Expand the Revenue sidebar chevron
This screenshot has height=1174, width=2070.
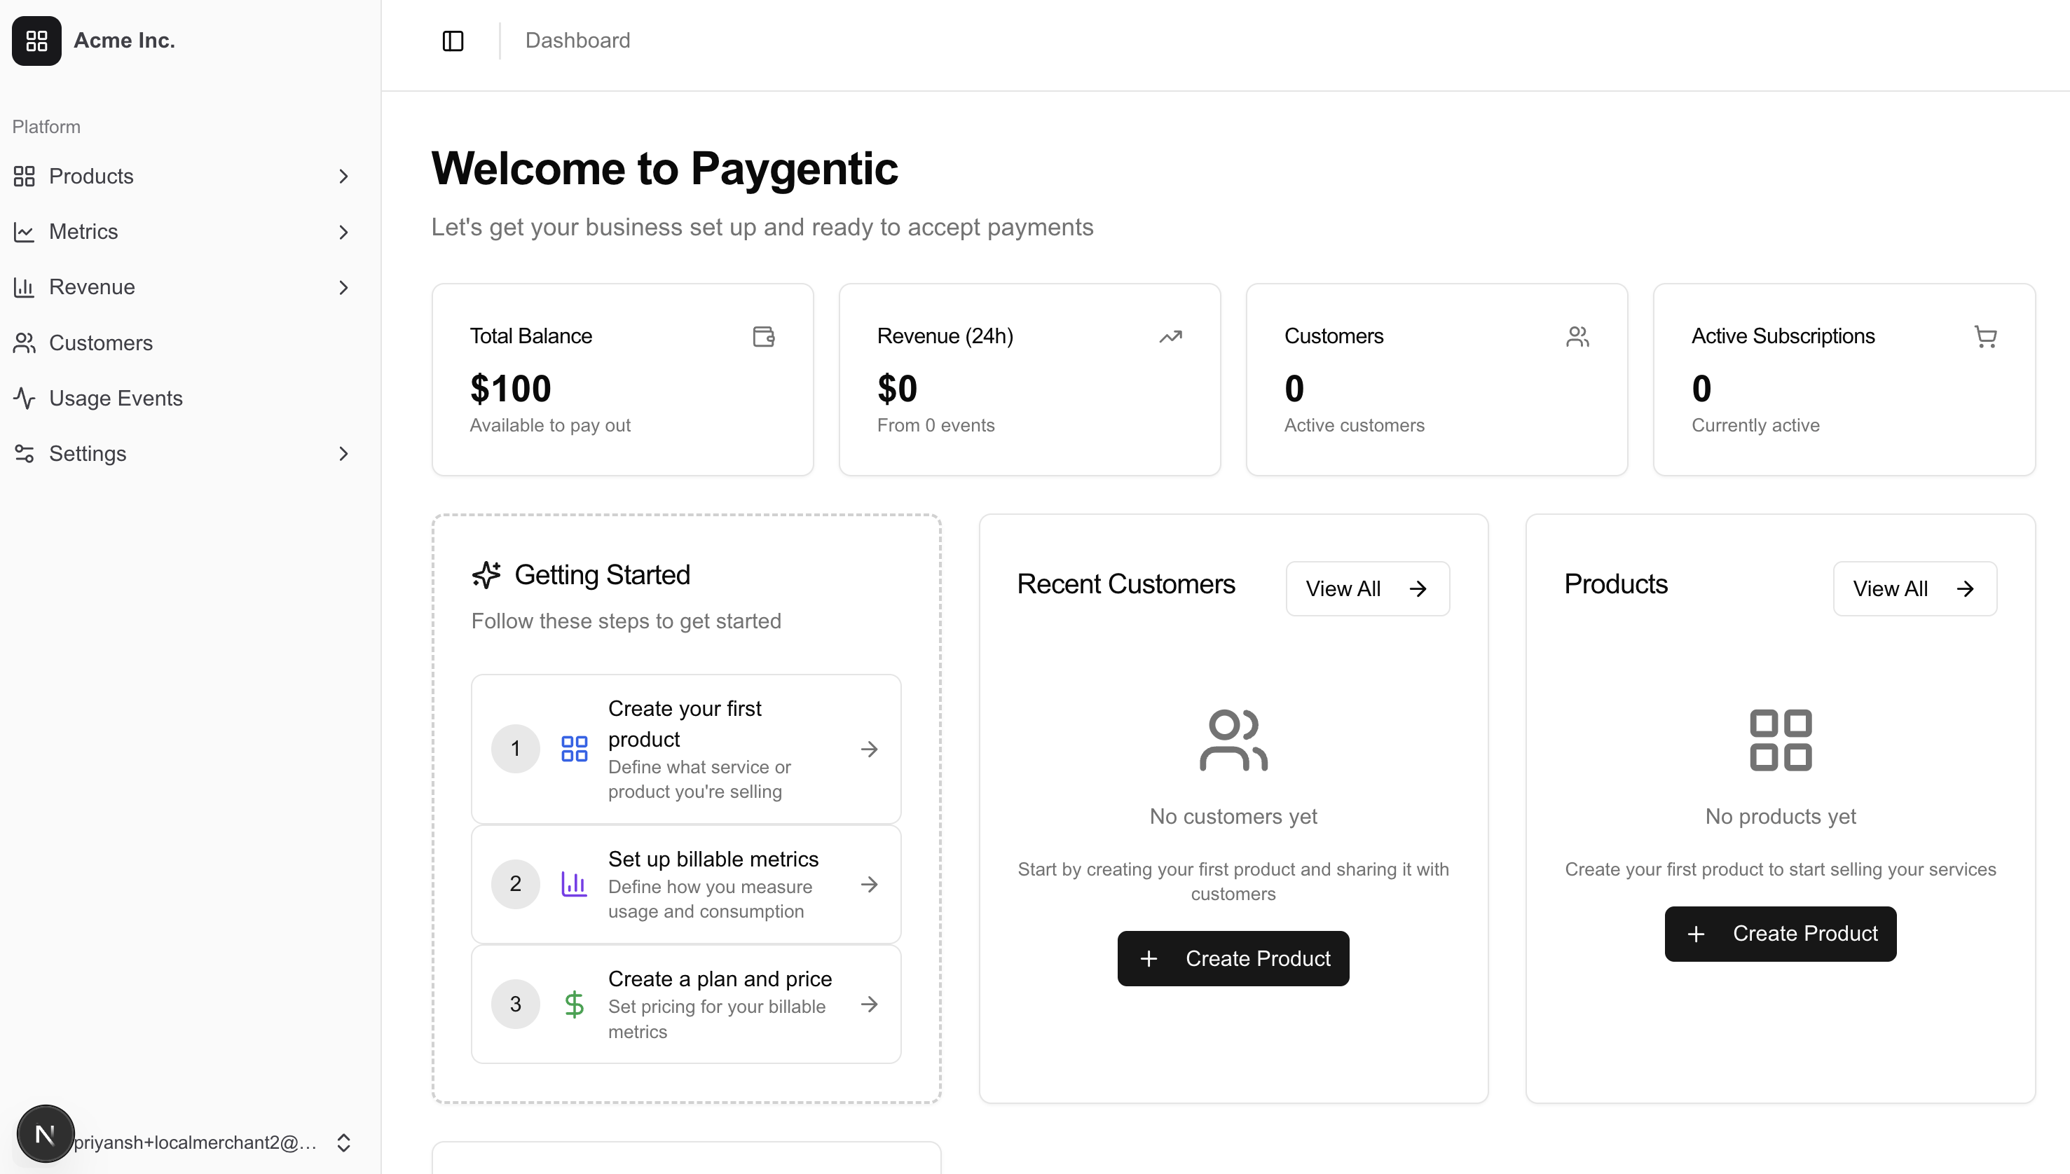coord(343,287)
